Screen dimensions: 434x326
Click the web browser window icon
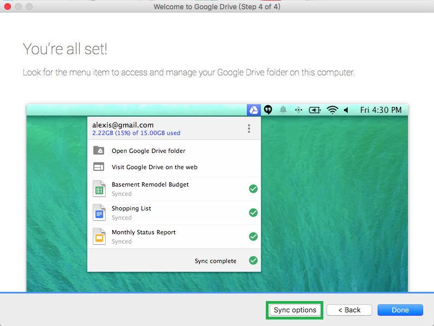99,167
